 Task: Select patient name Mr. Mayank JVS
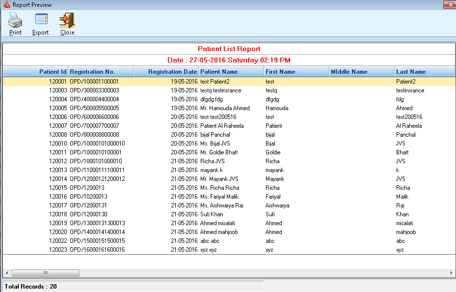[x=219, y=179]
